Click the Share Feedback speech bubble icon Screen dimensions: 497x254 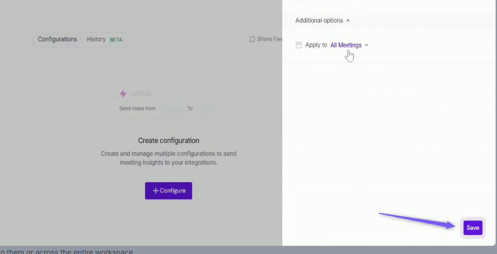[252, 39]
